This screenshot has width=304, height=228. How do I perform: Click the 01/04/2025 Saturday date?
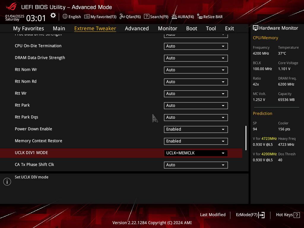point(15,18)
